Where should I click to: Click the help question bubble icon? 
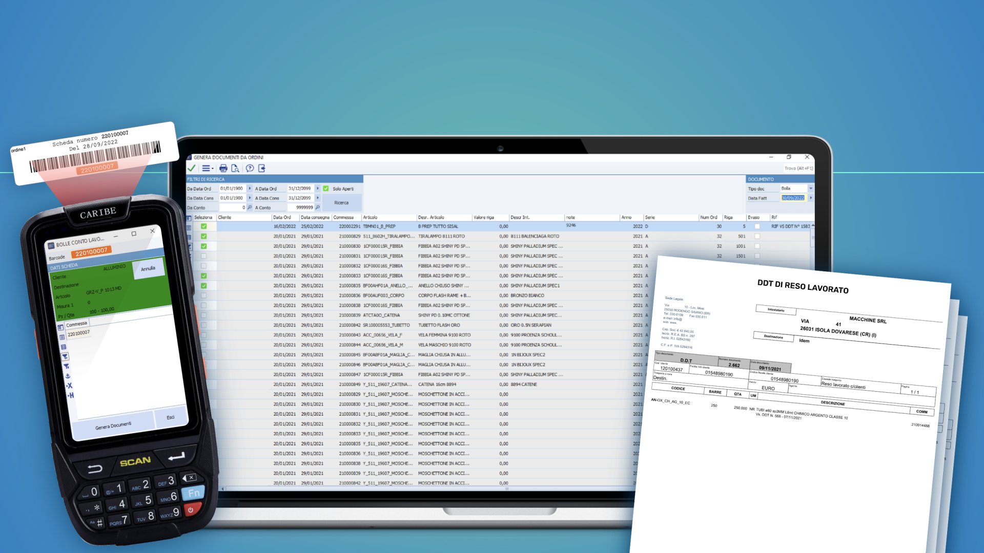point(250,168)
